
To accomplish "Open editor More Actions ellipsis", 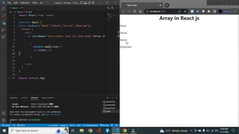I will [x=116, y=8].
